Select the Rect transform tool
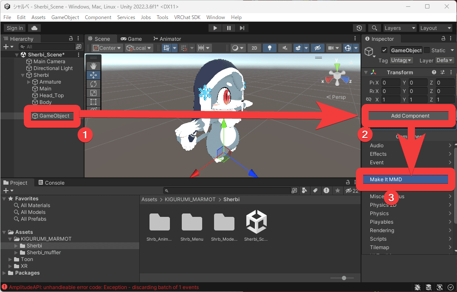This screenshot has height=292, width=457. coord(93,102)
